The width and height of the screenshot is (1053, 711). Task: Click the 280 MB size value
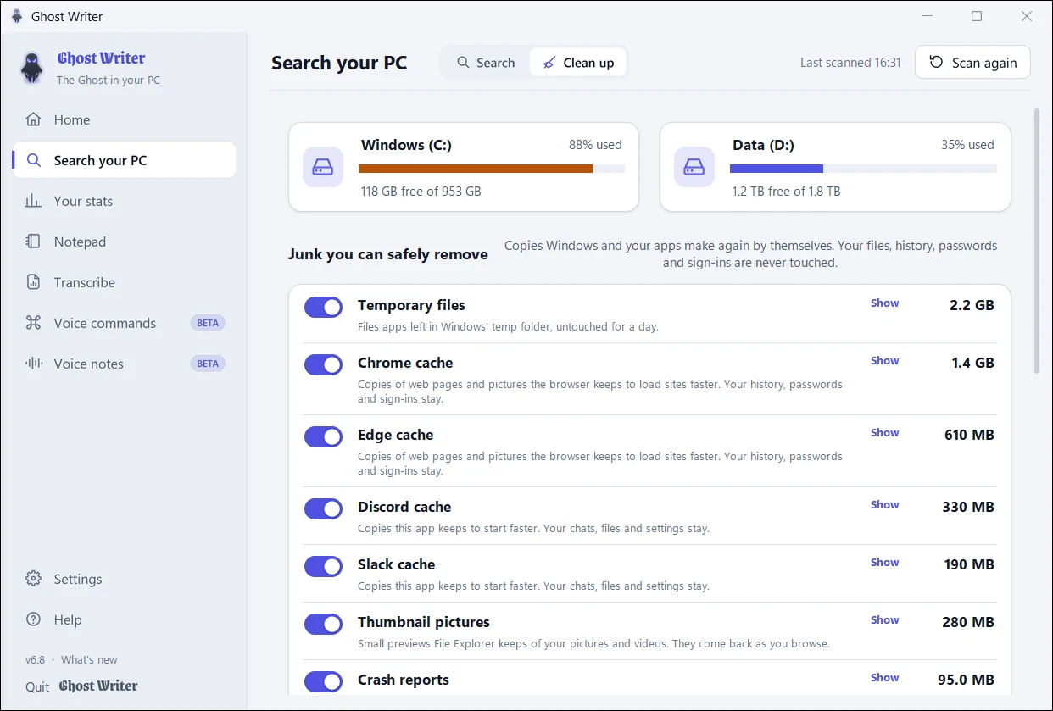(968, 622)
